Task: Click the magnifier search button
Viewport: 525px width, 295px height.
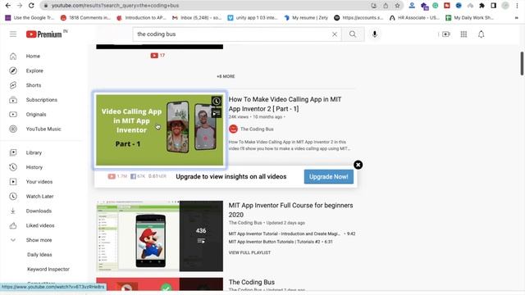Action: [353, 34]
